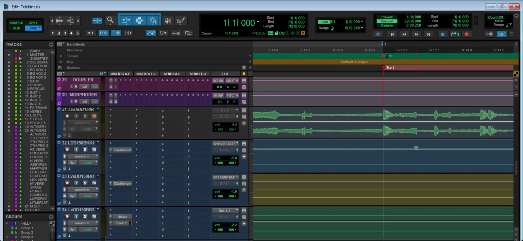Viewport: 523px width, 241px height.
Task: Select the Trim tool
Action: click(126, 21)
